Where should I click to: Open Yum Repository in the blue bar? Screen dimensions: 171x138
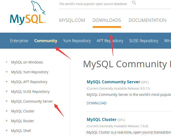(77, 41)
